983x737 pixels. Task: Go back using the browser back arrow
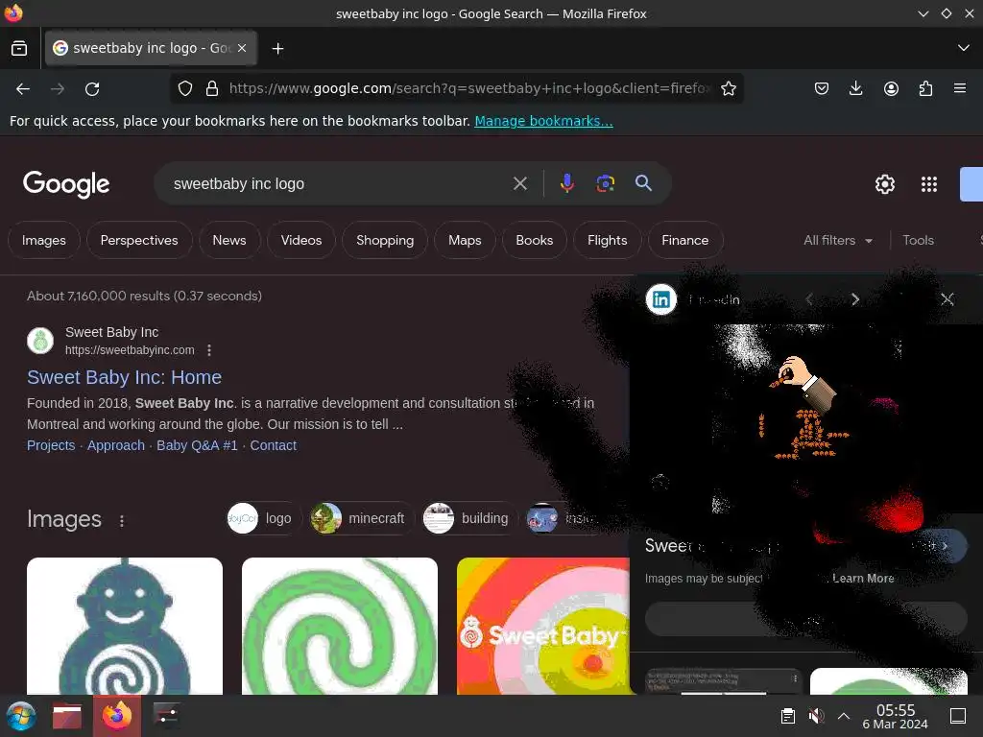pyautogui.click(x=23, y=89)
